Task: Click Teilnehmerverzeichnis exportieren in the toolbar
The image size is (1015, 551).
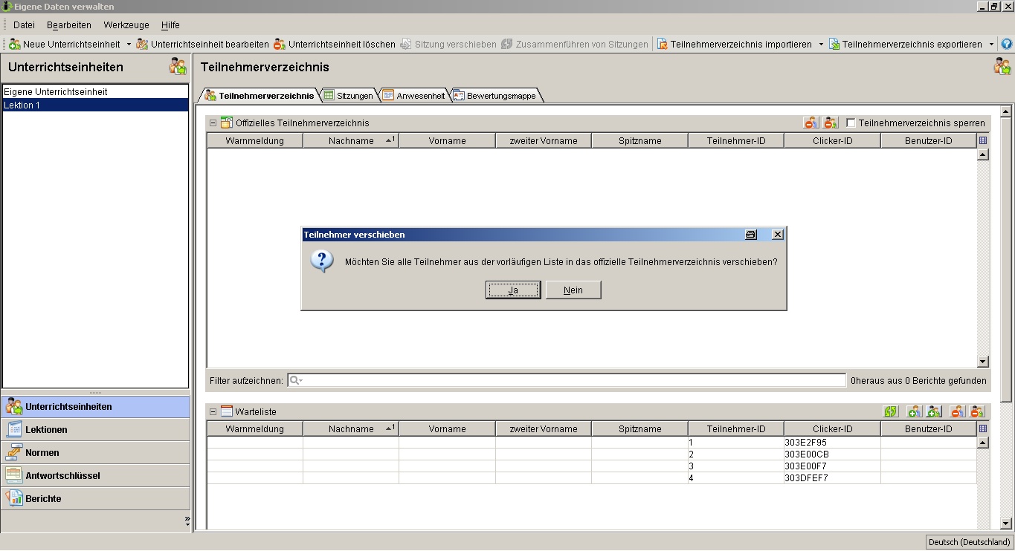Action: tap(906, 45)
